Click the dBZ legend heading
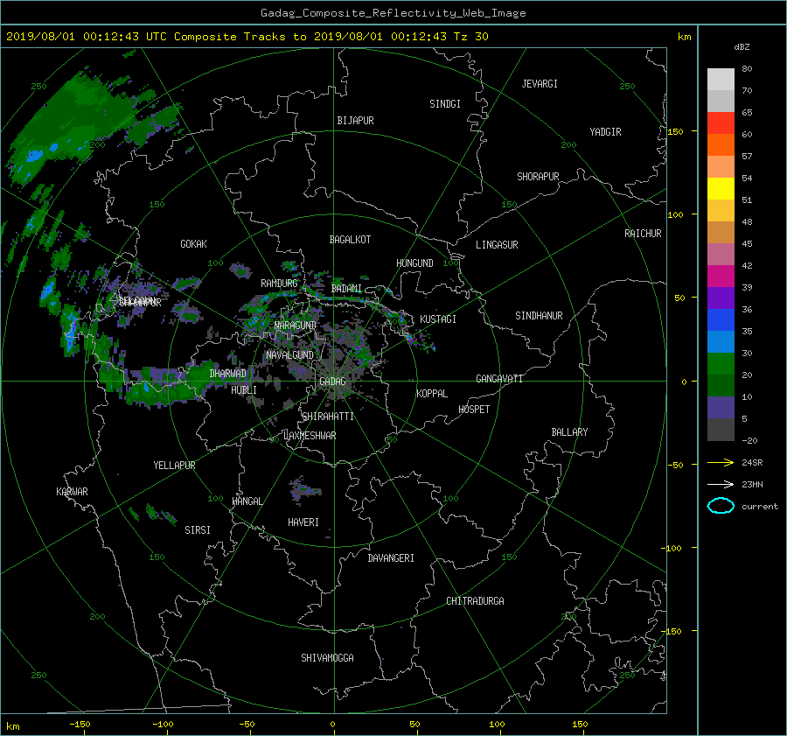Viewport: 787px width, 736px height. click(742, 46)
